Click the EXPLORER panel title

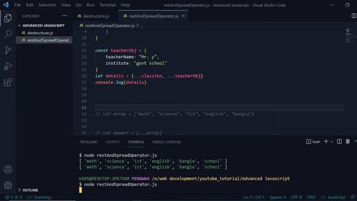pos(31,16)
